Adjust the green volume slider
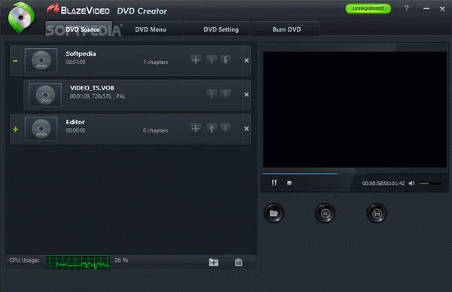 pyautogui.click(x=430, y=184)
